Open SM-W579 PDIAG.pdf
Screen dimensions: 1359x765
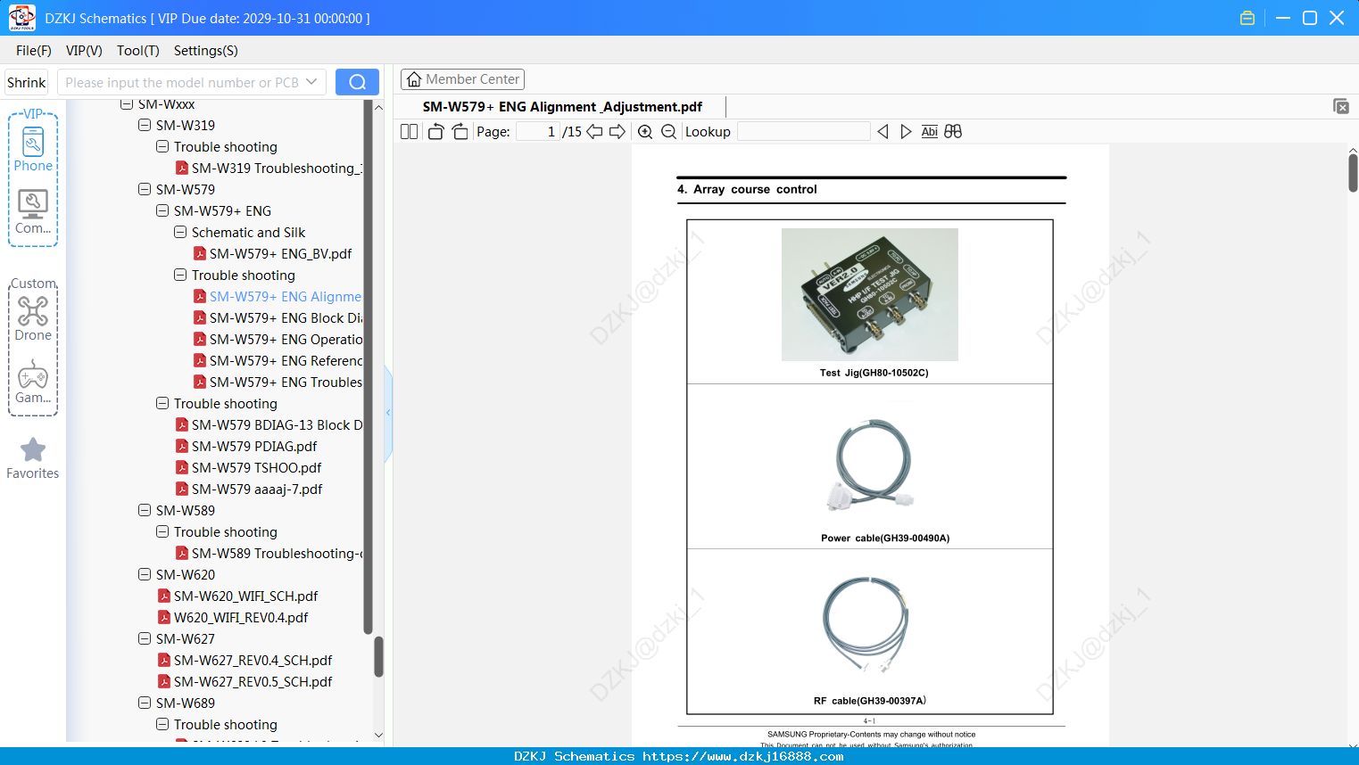[x=246, y=447]
